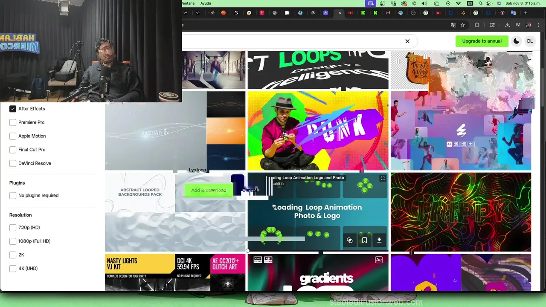Click the Loading Loop Animation title text

point(317,211)
